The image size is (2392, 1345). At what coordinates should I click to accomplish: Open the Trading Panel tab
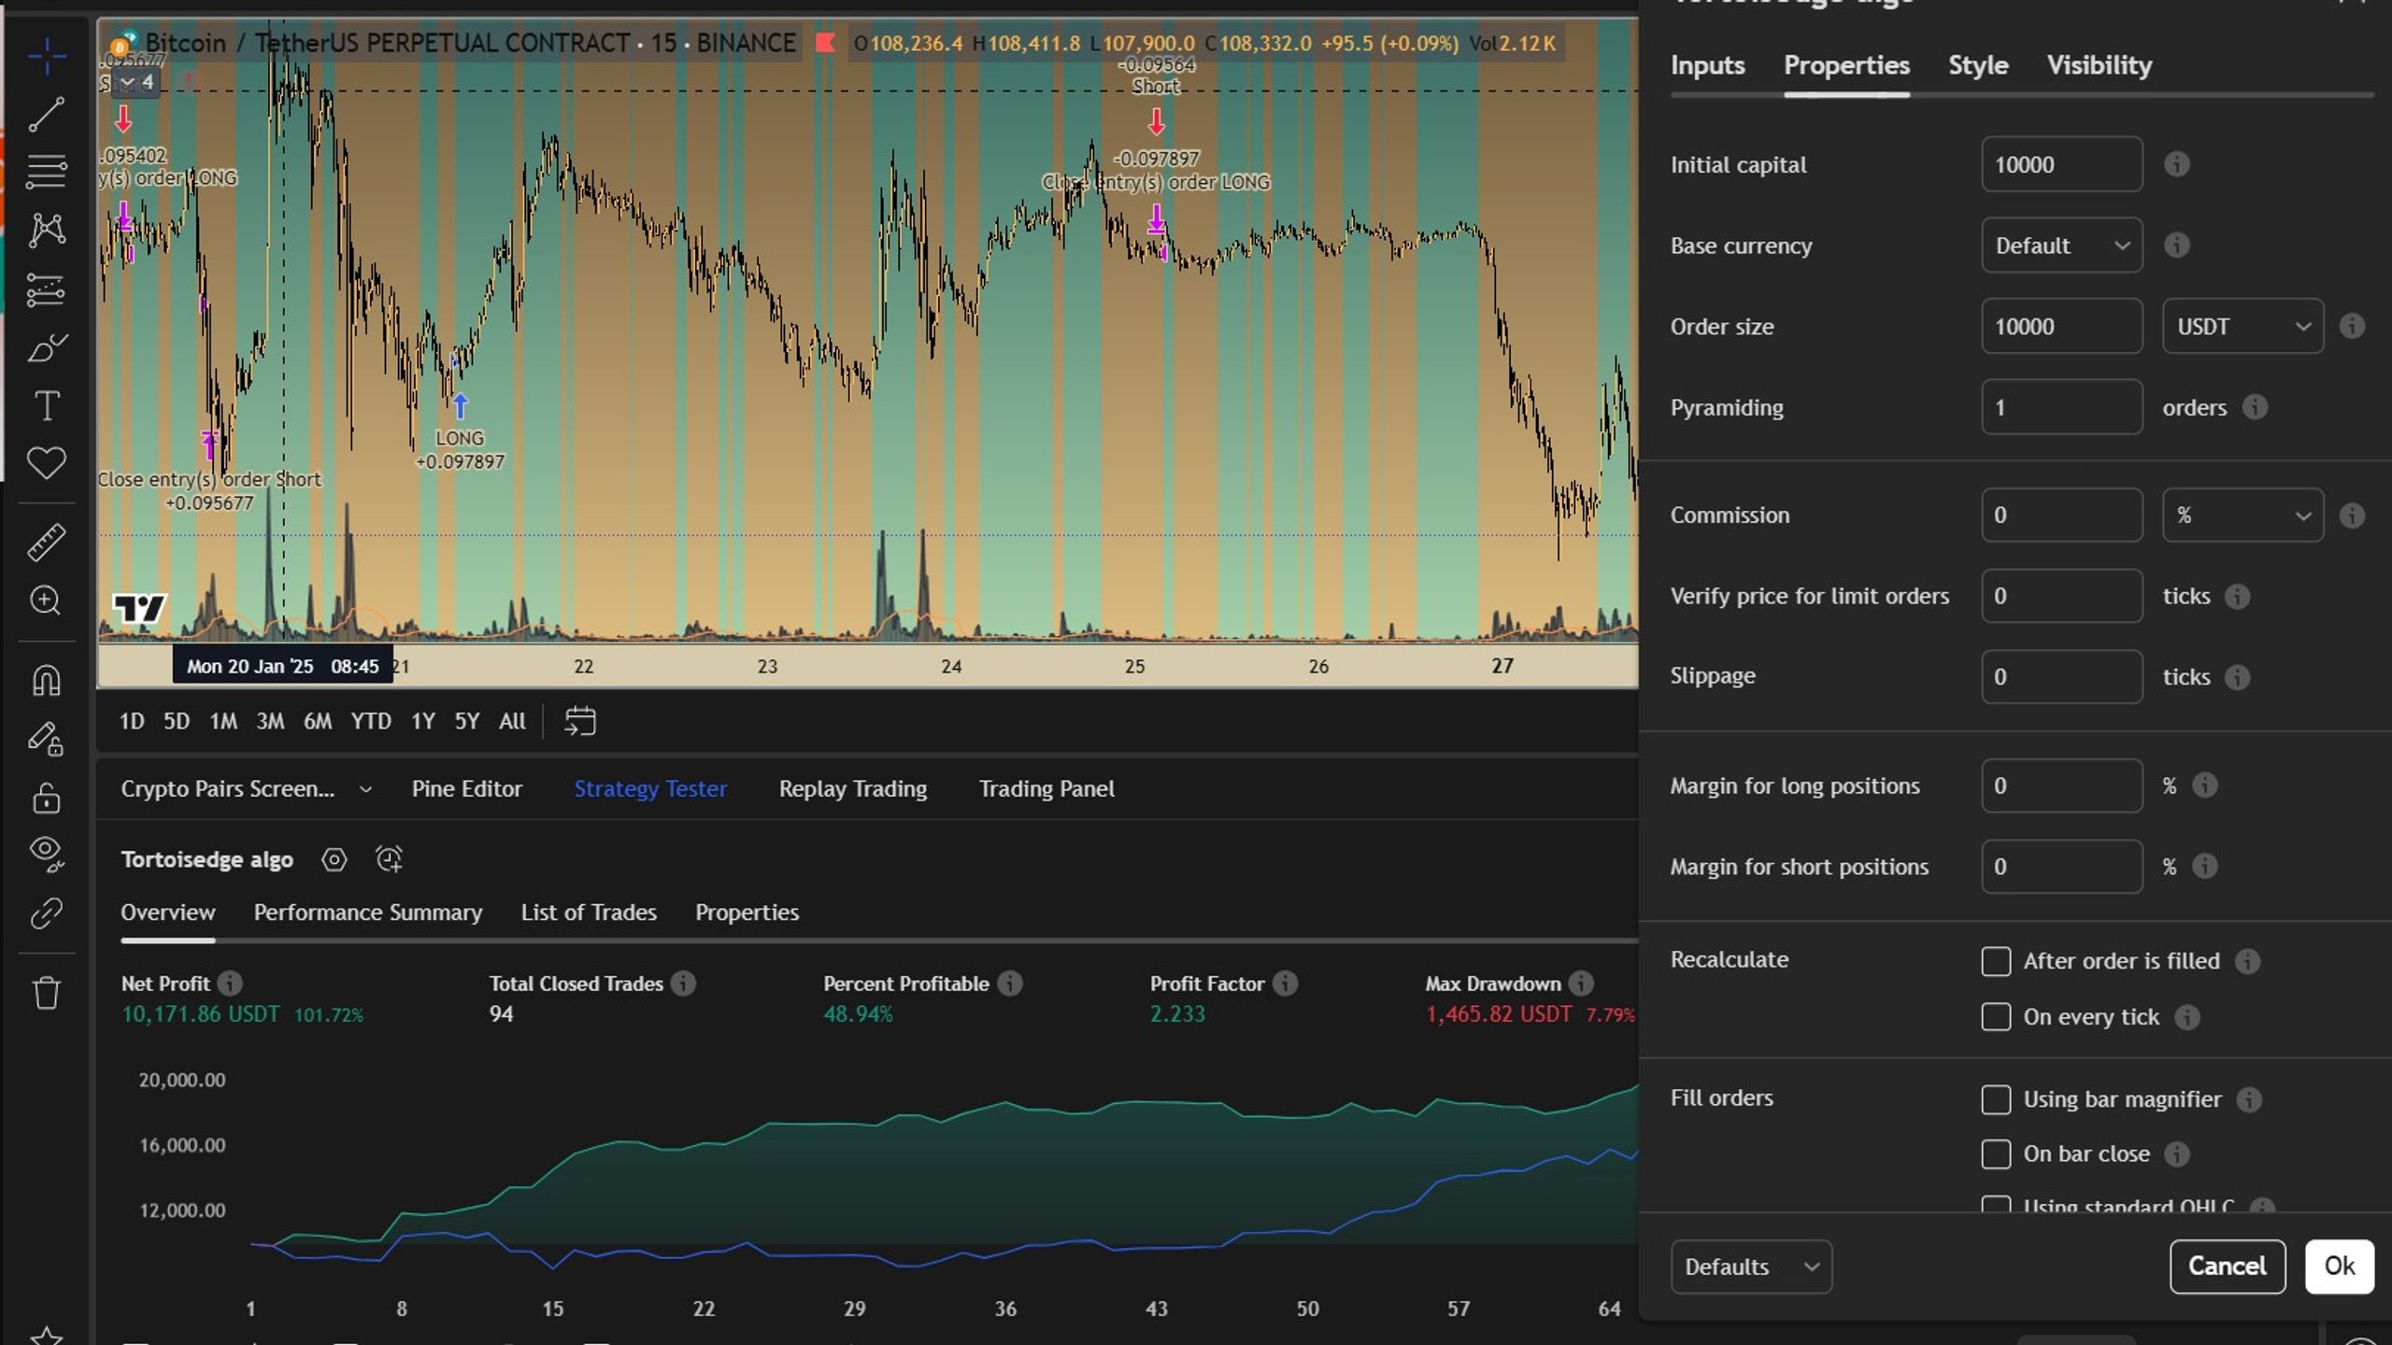(x=1046, y=789)
